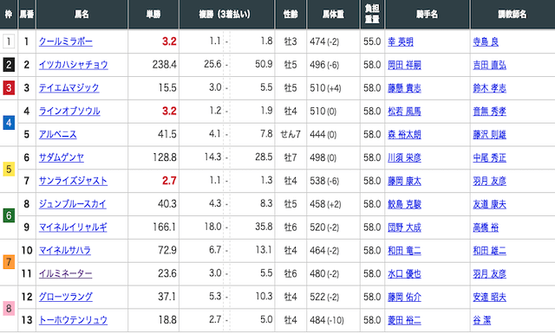Select body weight 484 (-10)
Image resolution: width=555 pixels, height=333 pixels.
pyautogui.click(x=327, y=320)
